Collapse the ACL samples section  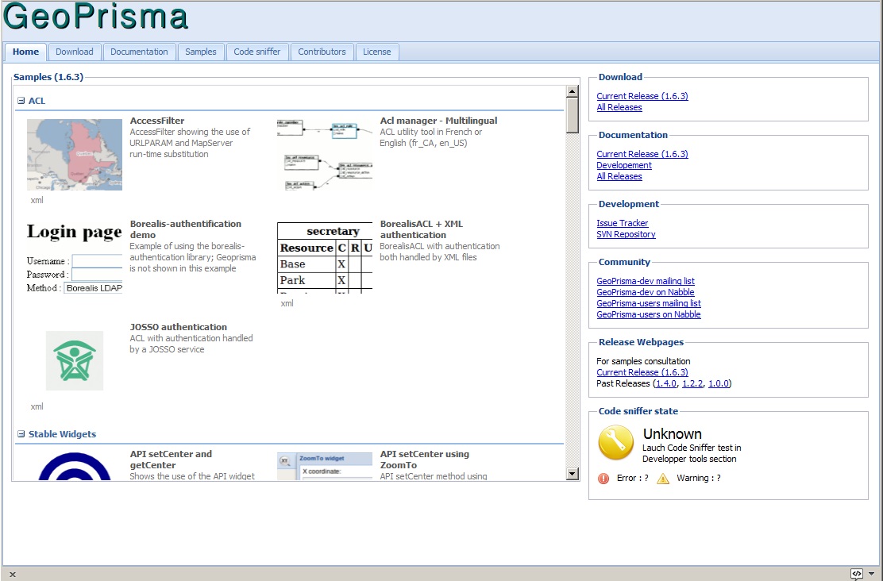(21, 102)
